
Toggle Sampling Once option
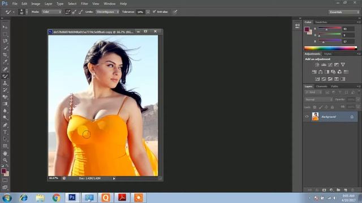[x=74, y=12]
